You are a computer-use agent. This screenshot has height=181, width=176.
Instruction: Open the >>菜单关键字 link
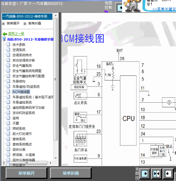pyautogui.click(x=164, y=9)
